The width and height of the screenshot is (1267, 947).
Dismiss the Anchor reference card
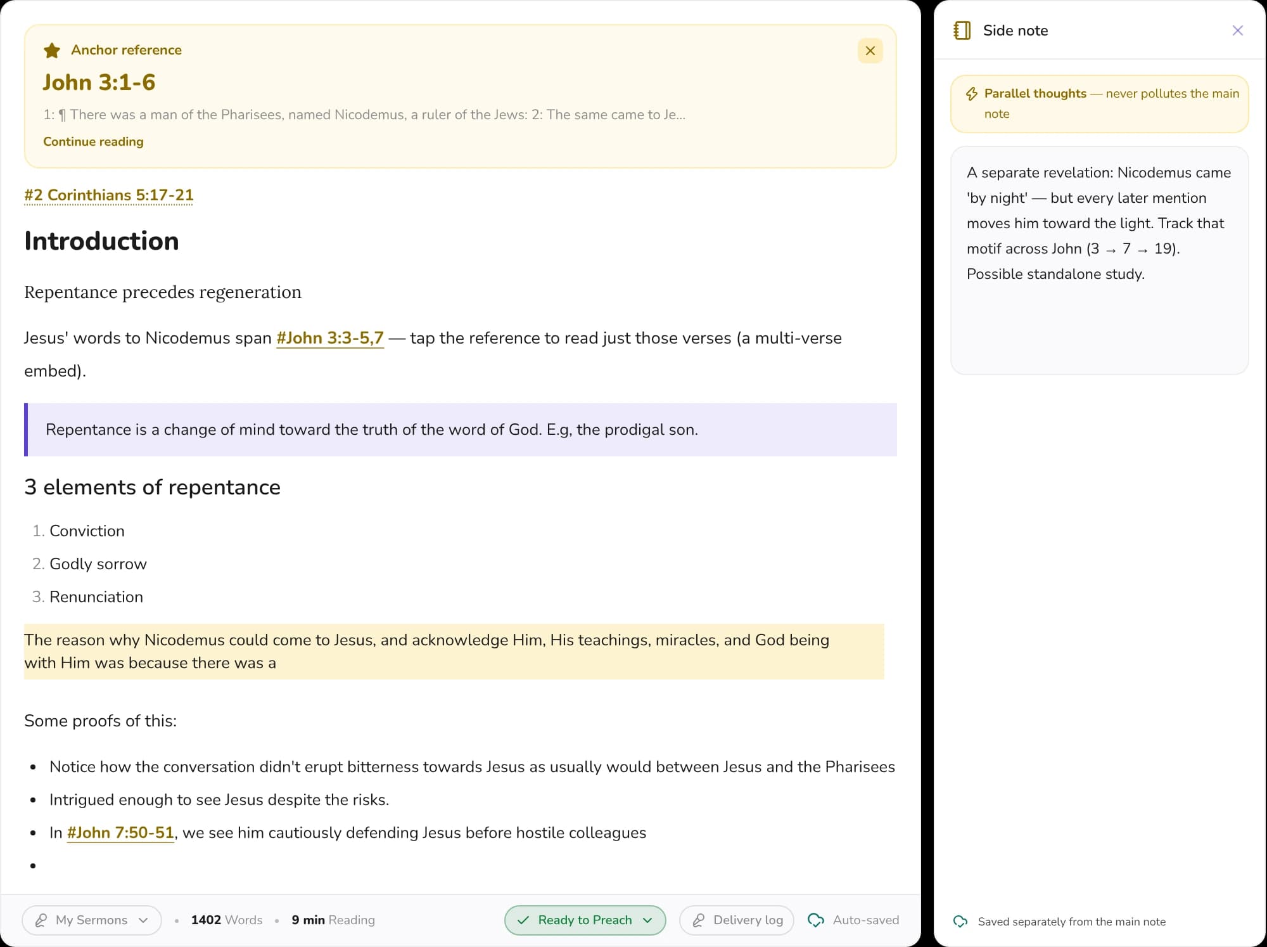870,51
